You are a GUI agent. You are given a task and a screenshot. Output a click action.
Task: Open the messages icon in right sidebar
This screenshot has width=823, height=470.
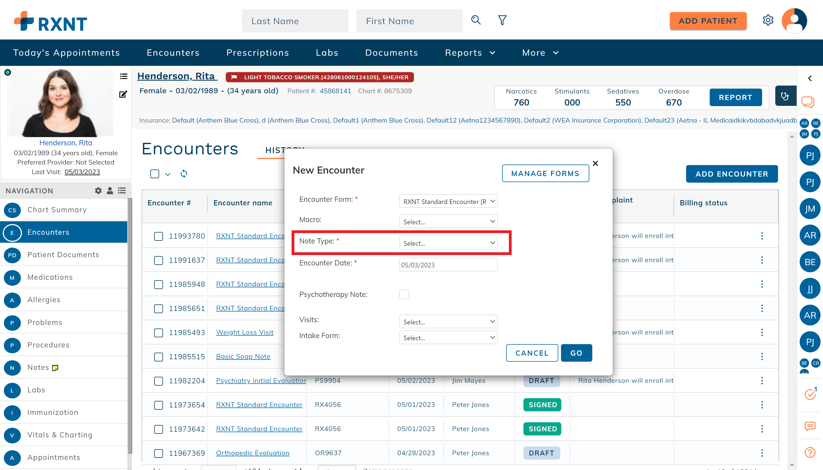point(810,426)
